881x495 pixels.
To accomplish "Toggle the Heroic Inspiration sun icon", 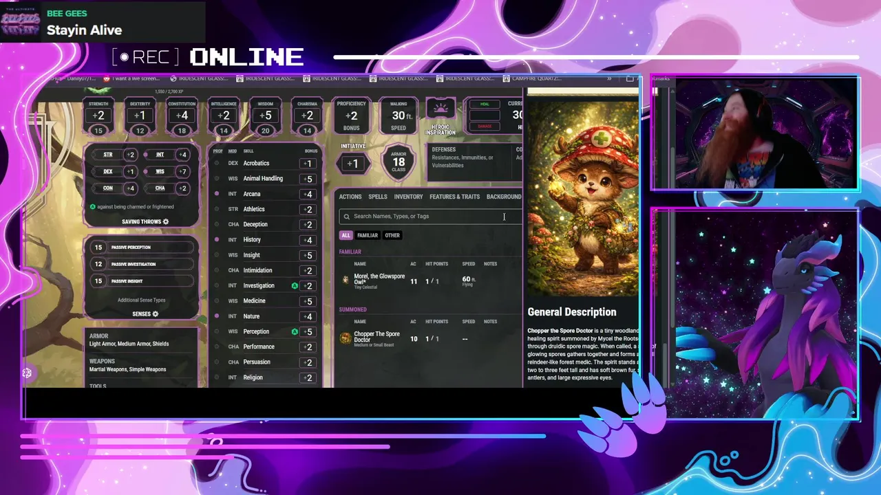I will 440,109.
